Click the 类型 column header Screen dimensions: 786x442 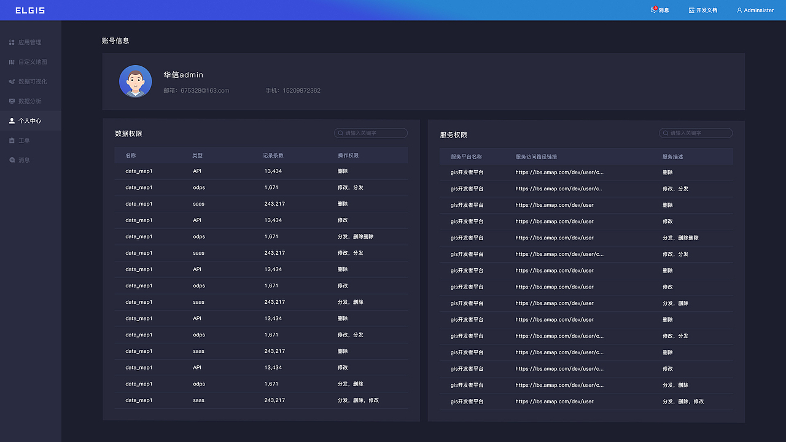[198, 155]
